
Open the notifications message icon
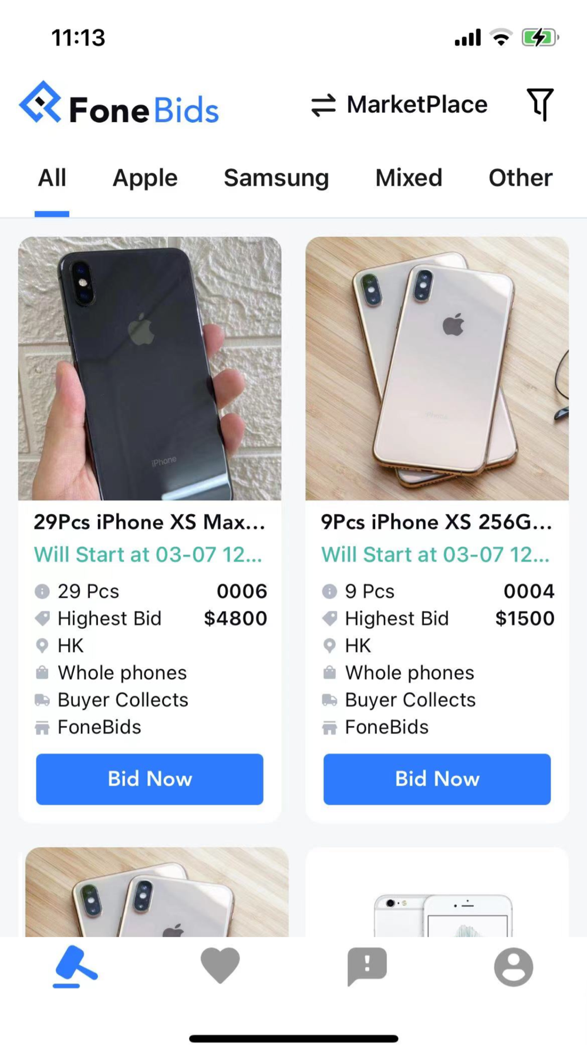point(367,966)
